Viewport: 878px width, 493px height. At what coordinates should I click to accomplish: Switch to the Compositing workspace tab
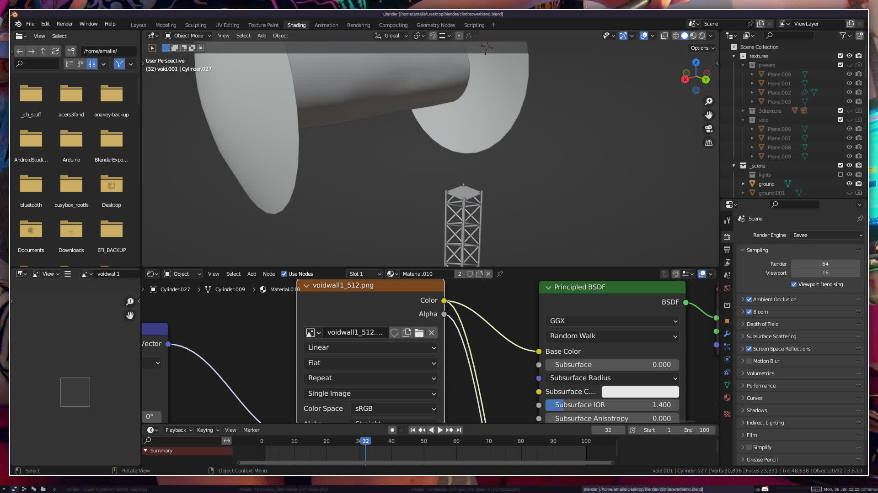click(x=393, y=25)
